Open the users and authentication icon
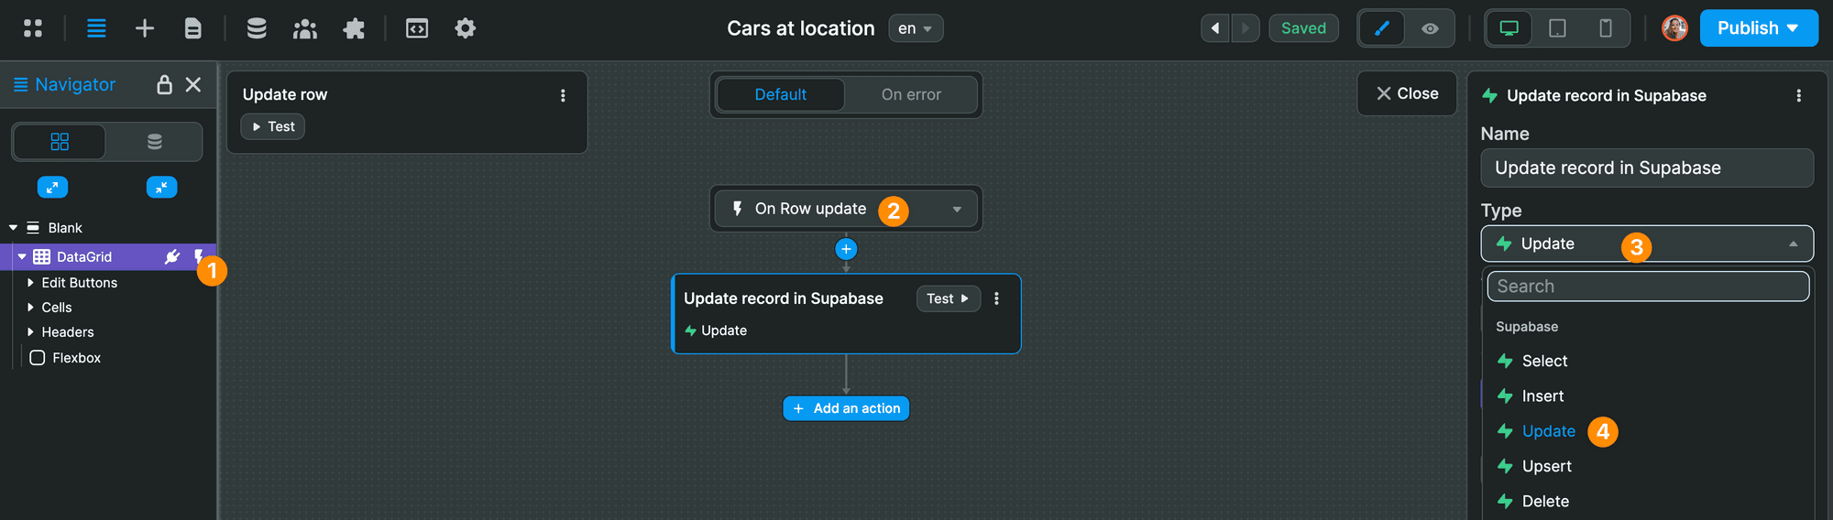 305,28
